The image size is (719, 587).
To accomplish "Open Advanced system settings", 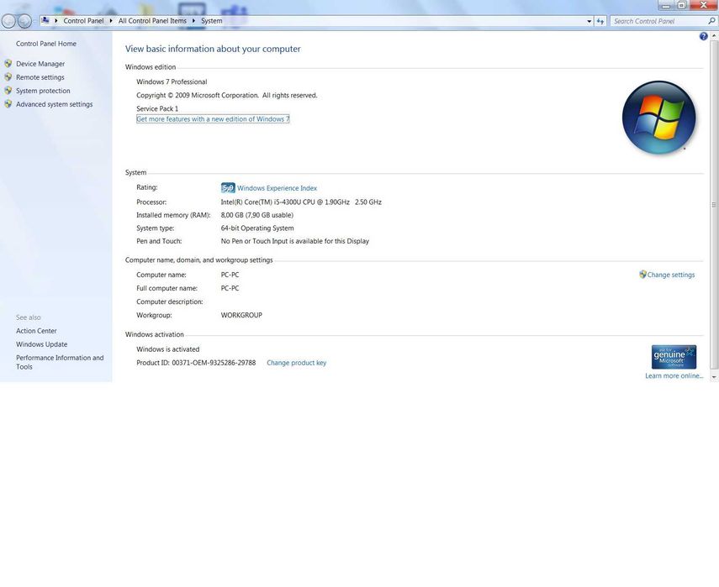I will point(54,104).
